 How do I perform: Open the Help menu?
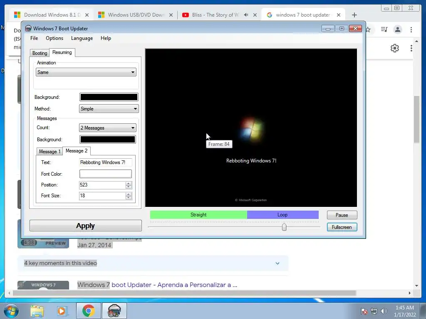[106, 38]
